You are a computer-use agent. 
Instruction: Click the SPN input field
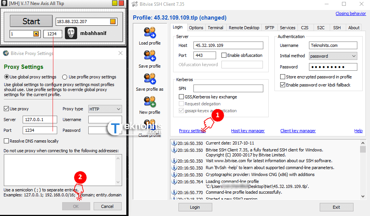[x=228, y=88]
